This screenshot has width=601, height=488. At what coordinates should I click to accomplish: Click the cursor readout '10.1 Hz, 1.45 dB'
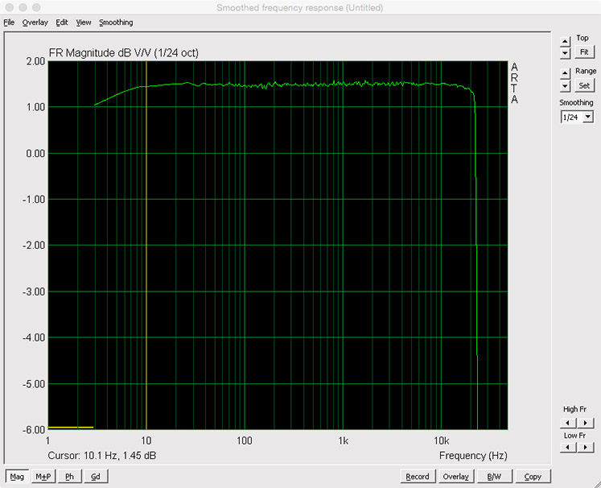click(x=120, y=456)
